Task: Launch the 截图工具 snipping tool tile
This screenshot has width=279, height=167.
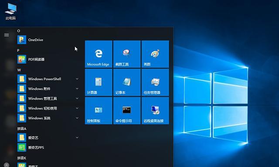Action: pos(127,54)
